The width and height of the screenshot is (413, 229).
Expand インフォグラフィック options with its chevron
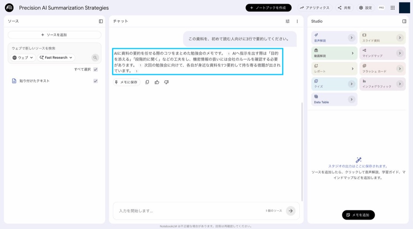(x=399, y=84)
